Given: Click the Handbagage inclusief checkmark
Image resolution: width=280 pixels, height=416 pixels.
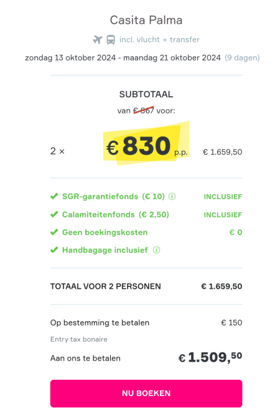Looking at the screenshot, I should (54, 250).
